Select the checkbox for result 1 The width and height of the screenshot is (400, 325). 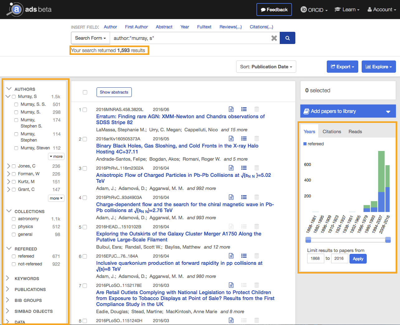click(x=85, y=110)
